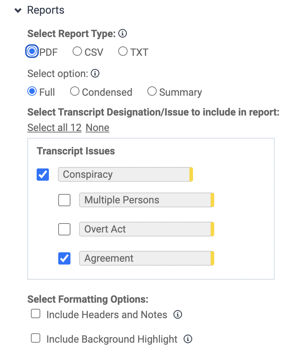Choose CSV report type
Screen dimensions: 294x352
point(77,51)
